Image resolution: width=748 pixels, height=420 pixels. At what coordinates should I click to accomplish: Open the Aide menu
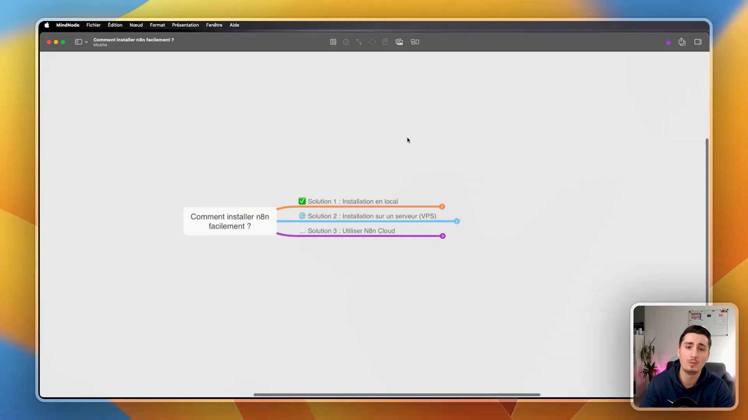pos(234,25)
